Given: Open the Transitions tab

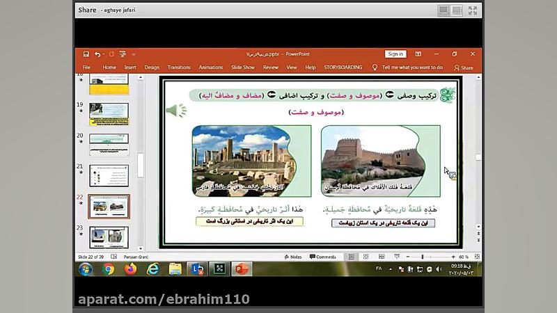Looking at the screenshot, I should (x=179, y=67).
